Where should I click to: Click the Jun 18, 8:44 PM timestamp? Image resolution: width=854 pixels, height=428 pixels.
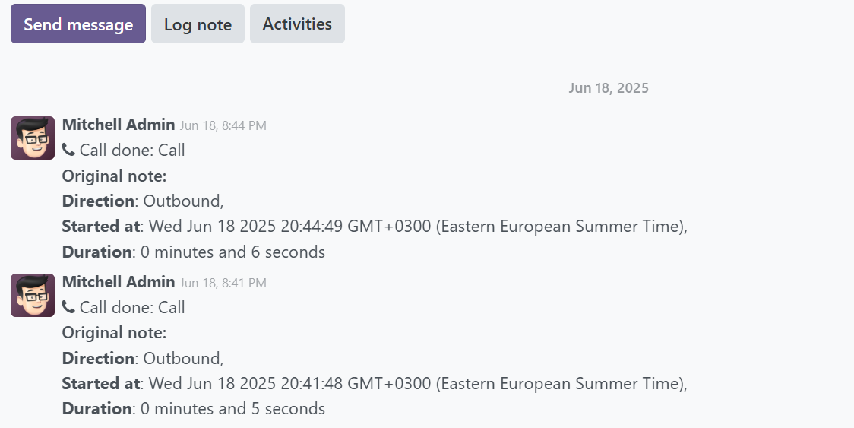coord(223,125)
